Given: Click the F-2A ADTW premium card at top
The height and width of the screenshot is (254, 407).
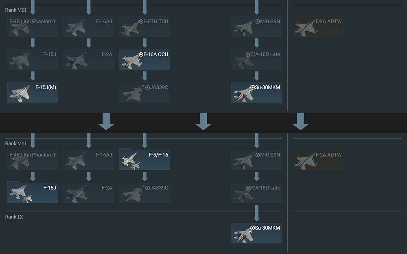Looking at the screenshot, I should [x=318, y=27].
